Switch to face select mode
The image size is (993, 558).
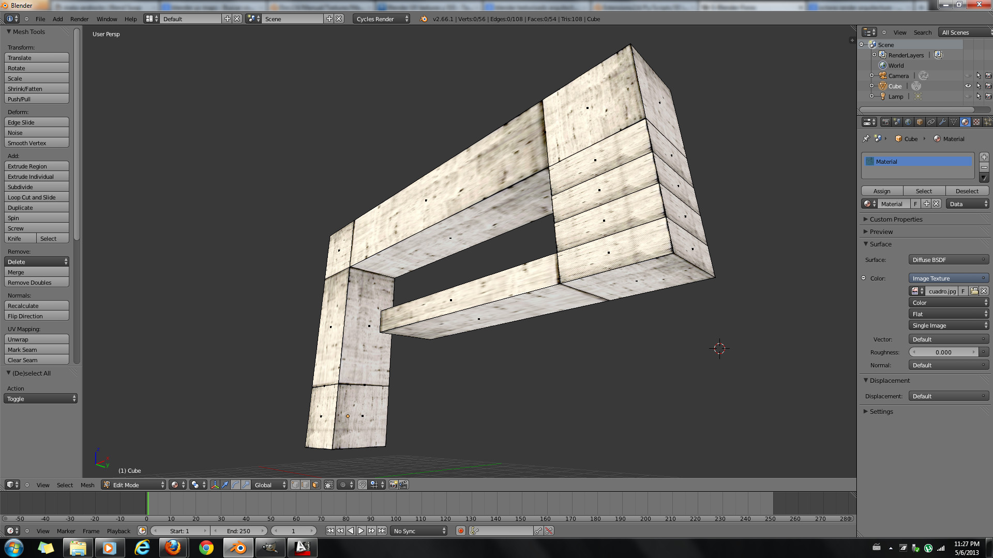315,485
